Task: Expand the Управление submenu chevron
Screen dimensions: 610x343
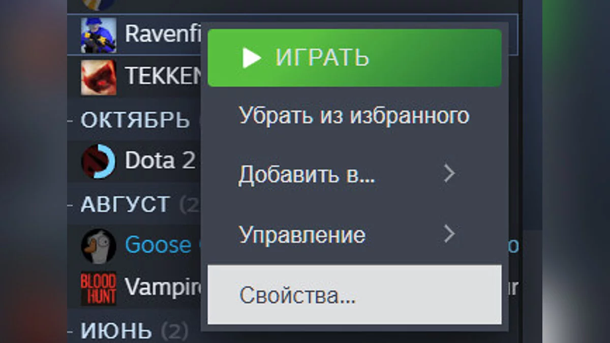Action: point(449,234)
